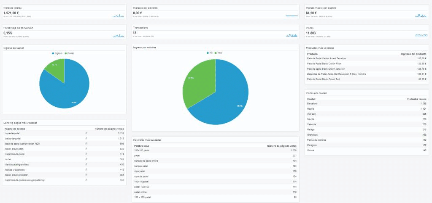Click the 'Ingreso por canal' widget title
The height and width of the screenshot is (203, 432).
[13, 48]
